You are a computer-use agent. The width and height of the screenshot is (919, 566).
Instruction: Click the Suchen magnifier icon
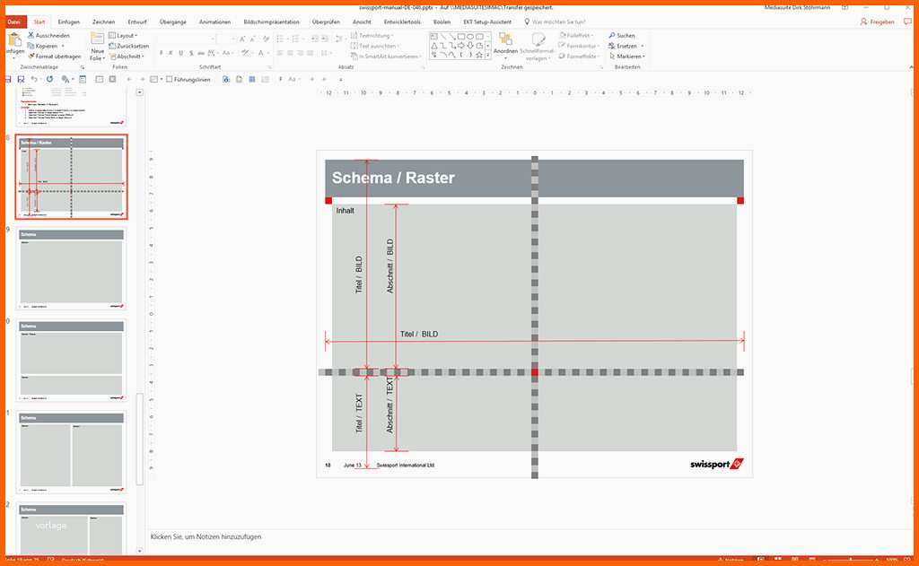[611, 36]
